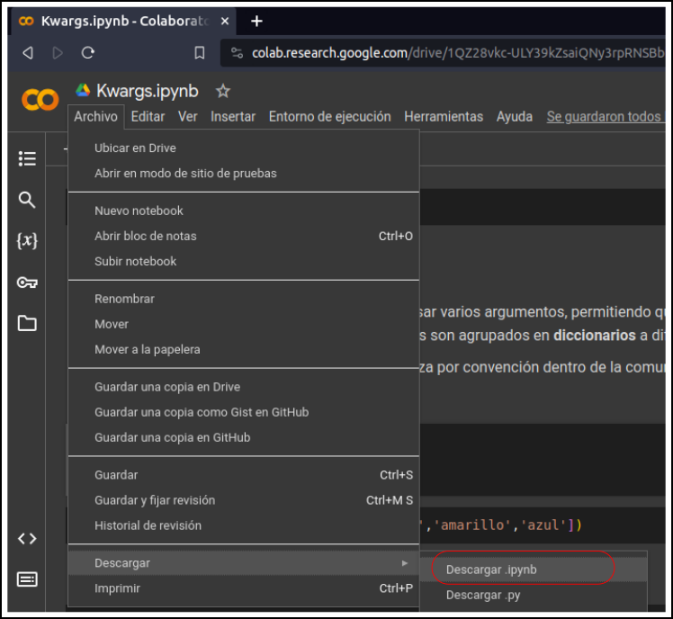Image resolution: width=673 pixels, height=619 pixels.
Task: Choose Ubicar en Drive
Action: pos(244,148)
